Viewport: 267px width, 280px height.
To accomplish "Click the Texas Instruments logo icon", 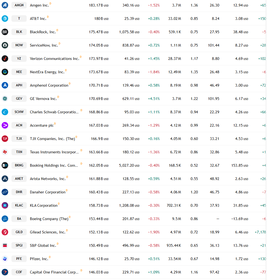I will click(5, 152).
